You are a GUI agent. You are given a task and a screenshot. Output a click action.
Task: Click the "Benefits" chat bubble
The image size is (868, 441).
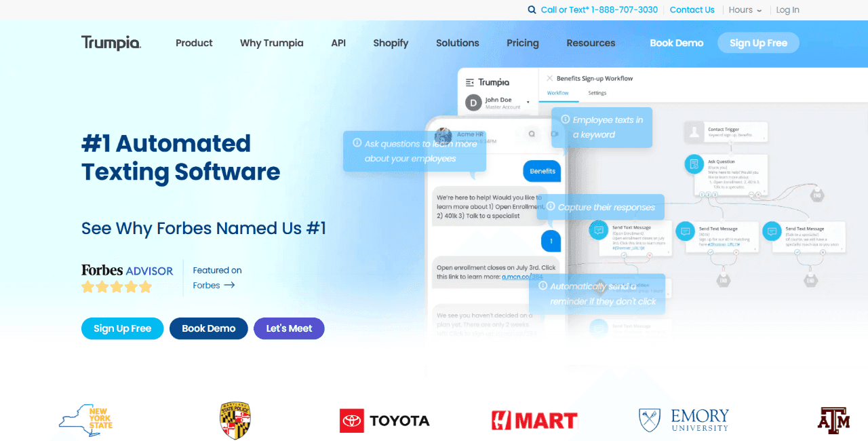[542, 171]
